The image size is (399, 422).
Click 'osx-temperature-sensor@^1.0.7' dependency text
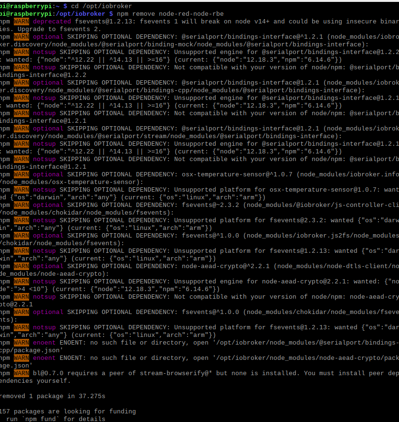pos(237,174)
